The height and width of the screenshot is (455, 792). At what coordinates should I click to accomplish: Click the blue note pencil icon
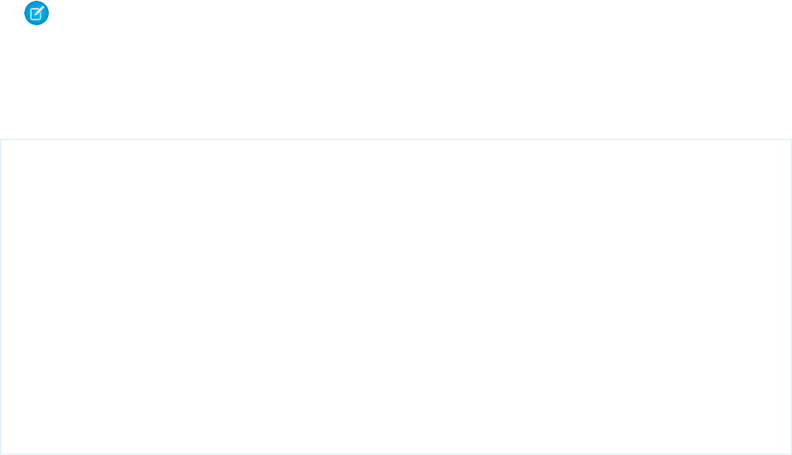37,13
